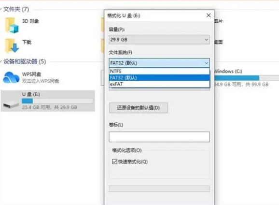Collapse the 设备和驱动器 (5) group

tap(1, 61)
